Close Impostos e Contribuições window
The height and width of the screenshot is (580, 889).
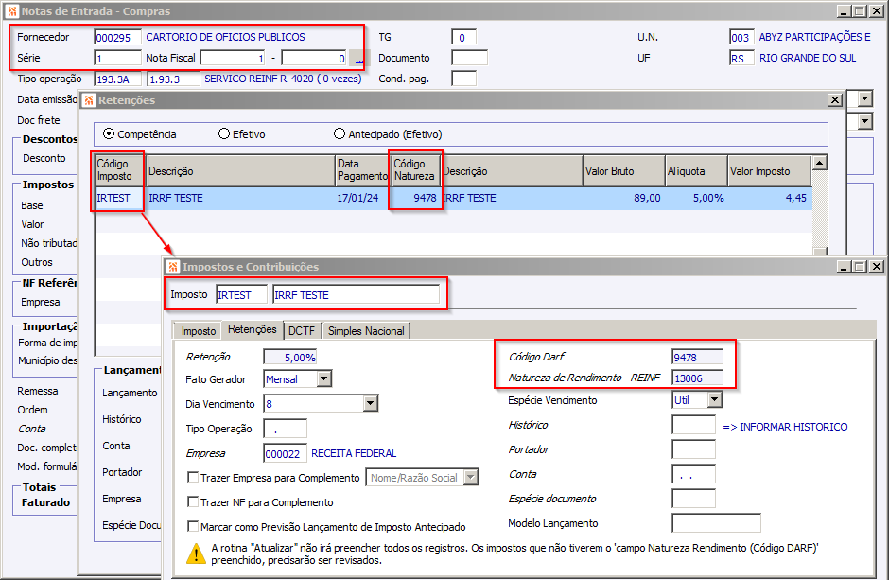[877, 267]
